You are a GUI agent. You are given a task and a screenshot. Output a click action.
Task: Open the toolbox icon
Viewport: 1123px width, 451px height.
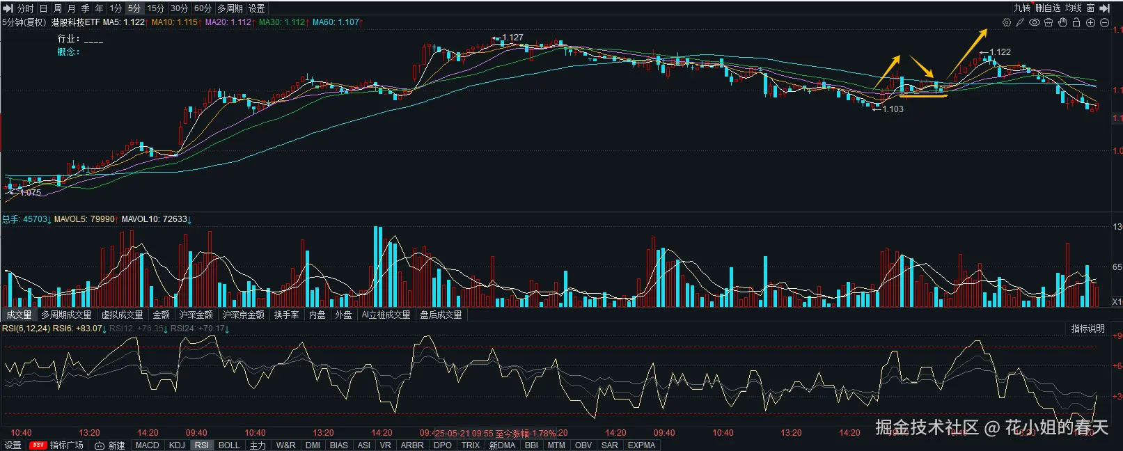click(x=1049, y=22)
